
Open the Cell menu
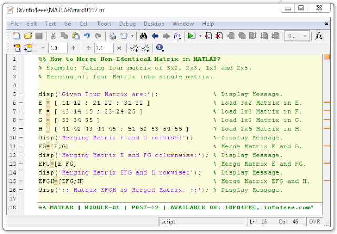84,24
